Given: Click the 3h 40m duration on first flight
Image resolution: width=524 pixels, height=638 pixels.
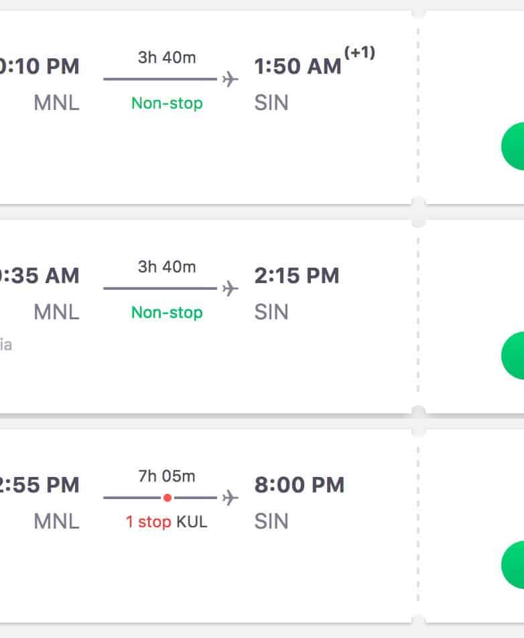Looking at the screenshot, I should [167, 58].
